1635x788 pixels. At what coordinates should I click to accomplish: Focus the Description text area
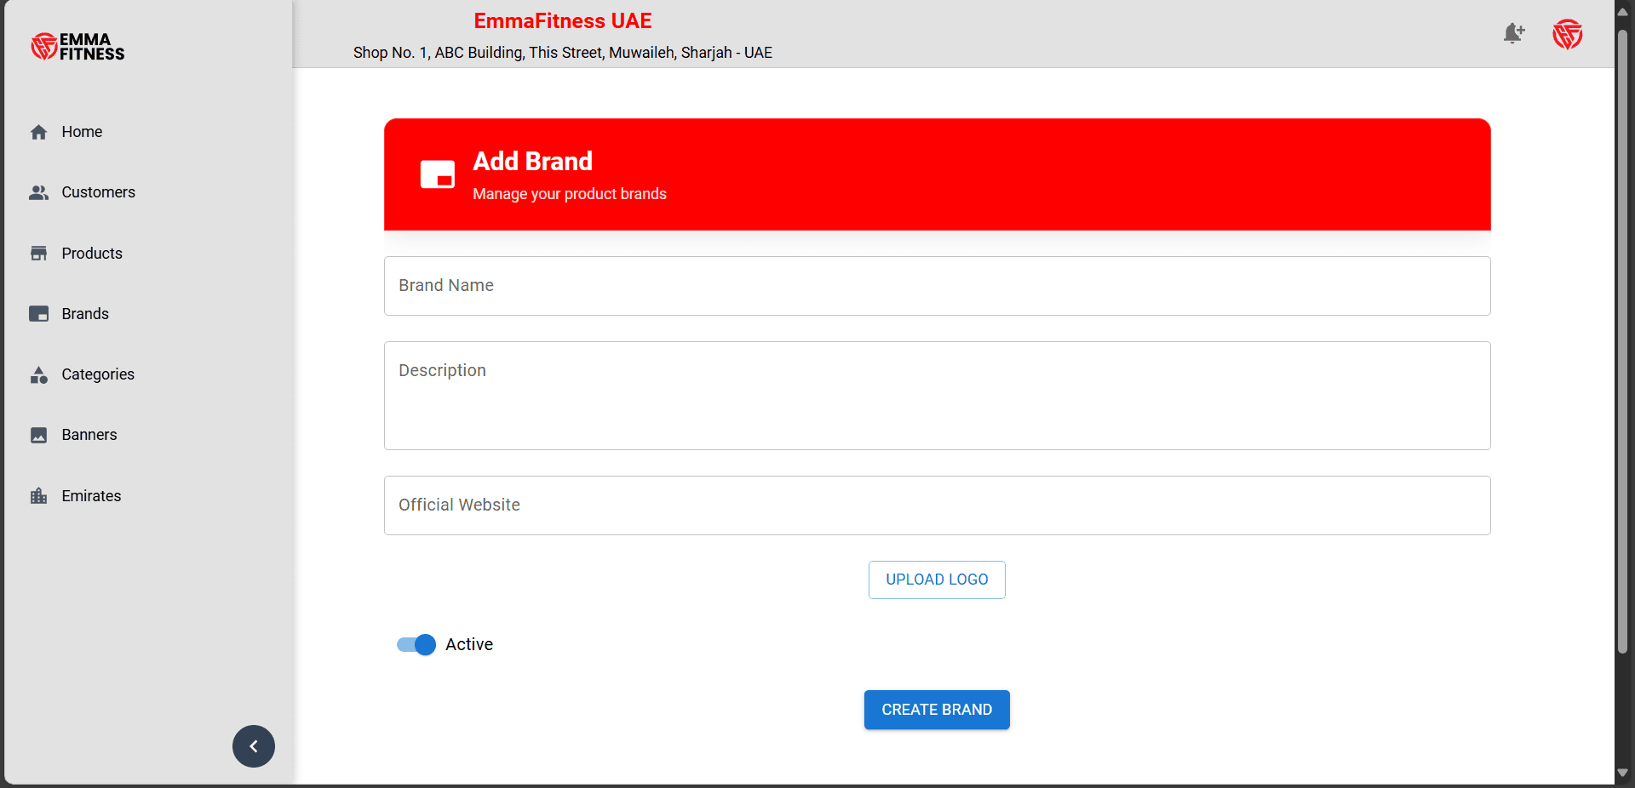tap(937, 396)
